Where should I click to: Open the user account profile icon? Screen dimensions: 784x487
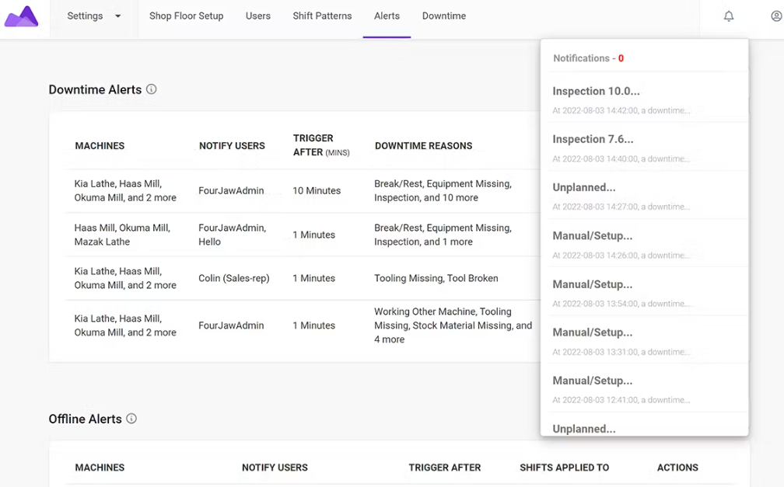776,16
